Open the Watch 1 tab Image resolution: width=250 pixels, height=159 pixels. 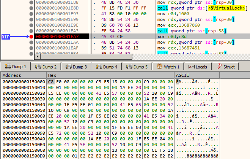(x=168, y=67)
